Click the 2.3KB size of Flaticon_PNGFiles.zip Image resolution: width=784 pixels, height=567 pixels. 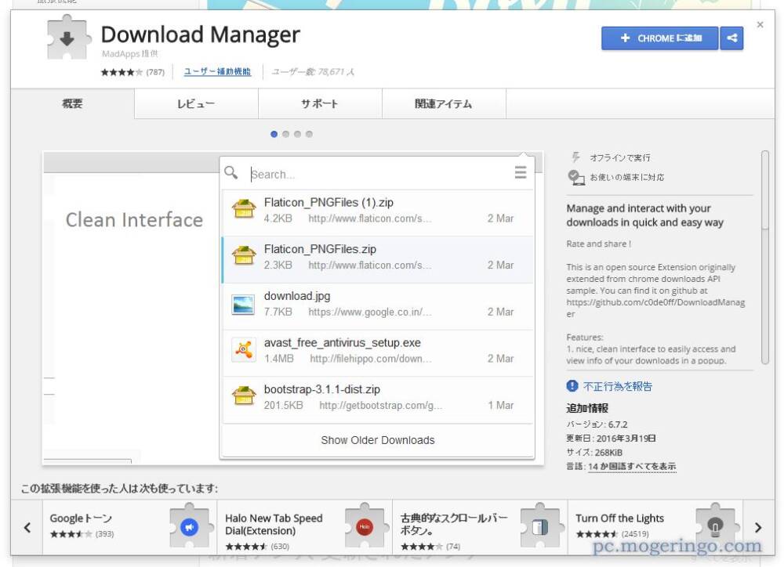278,265
